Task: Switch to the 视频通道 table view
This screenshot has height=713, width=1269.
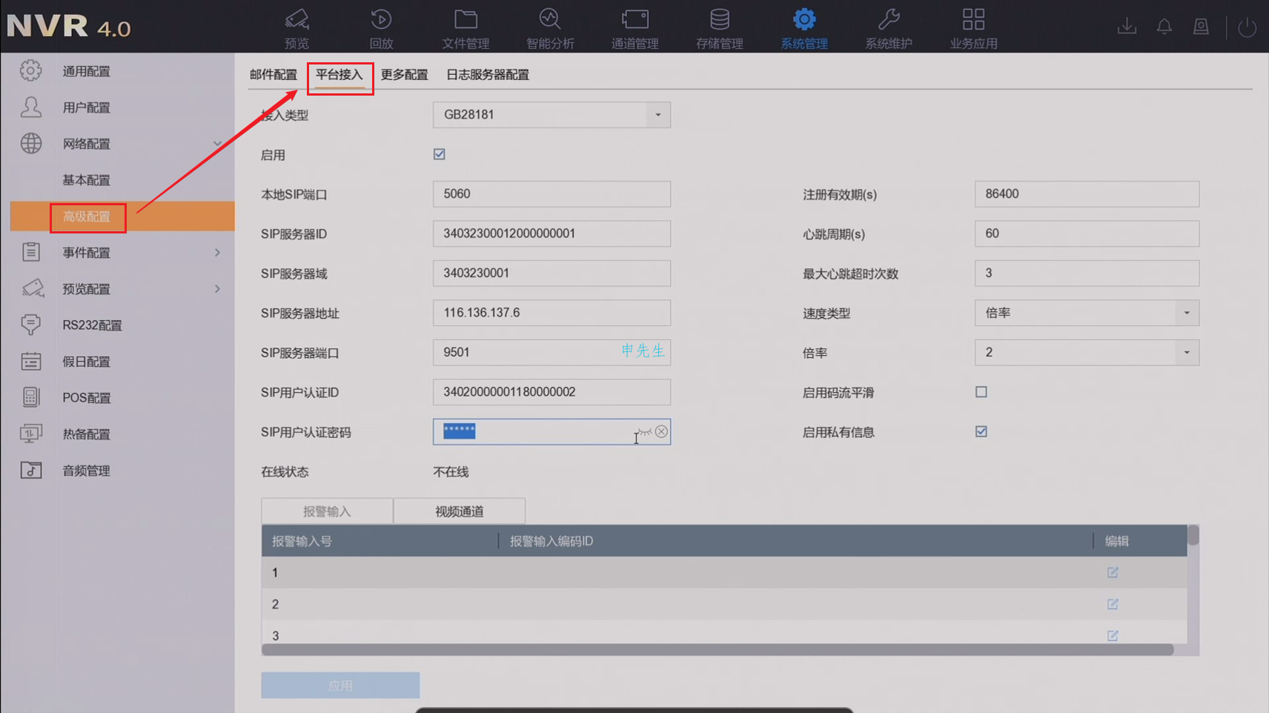Action: [x=458, y=511]
